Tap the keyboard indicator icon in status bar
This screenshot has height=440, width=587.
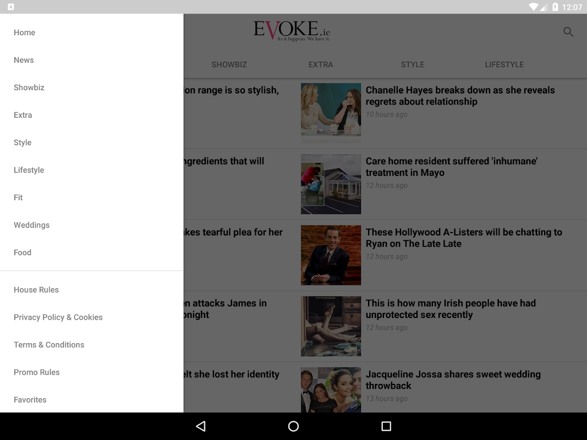(x=11, y=7)
